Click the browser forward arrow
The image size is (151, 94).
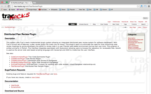[5, 6]
